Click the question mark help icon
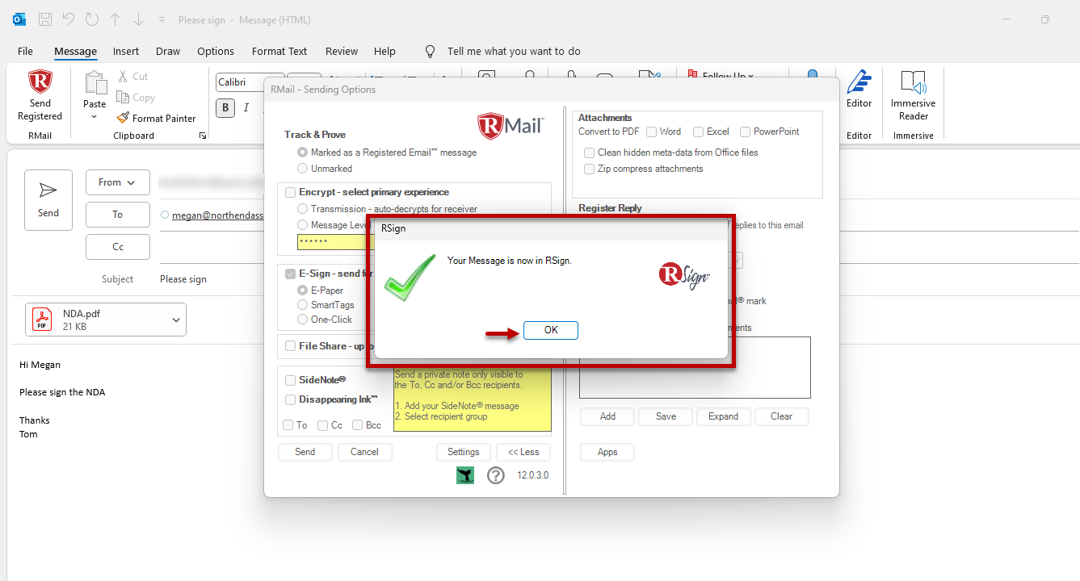The height and width of the screenshot is (581, 1080). coord(496,475)
